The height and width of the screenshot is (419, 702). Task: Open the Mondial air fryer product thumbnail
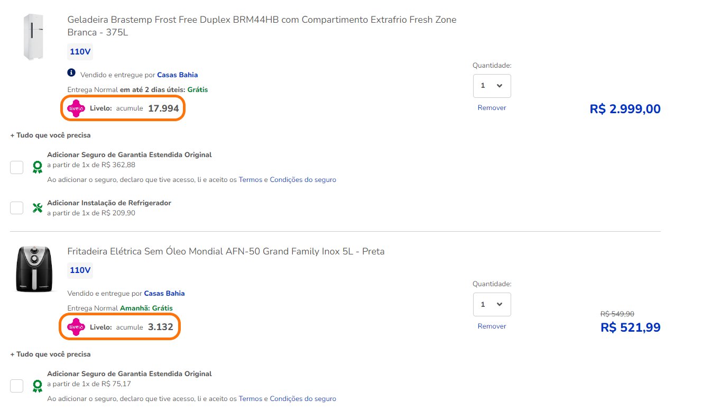pyautogui.click(x=35, y=269)
